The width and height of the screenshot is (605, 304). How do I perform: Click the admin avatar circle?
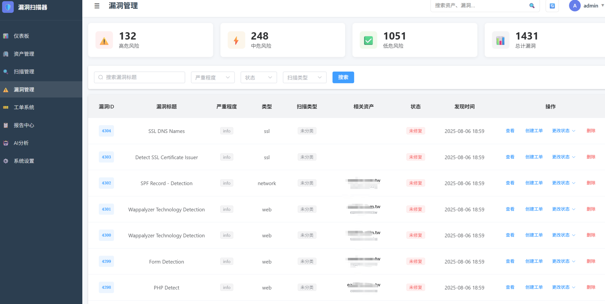[x=574, y=6]
